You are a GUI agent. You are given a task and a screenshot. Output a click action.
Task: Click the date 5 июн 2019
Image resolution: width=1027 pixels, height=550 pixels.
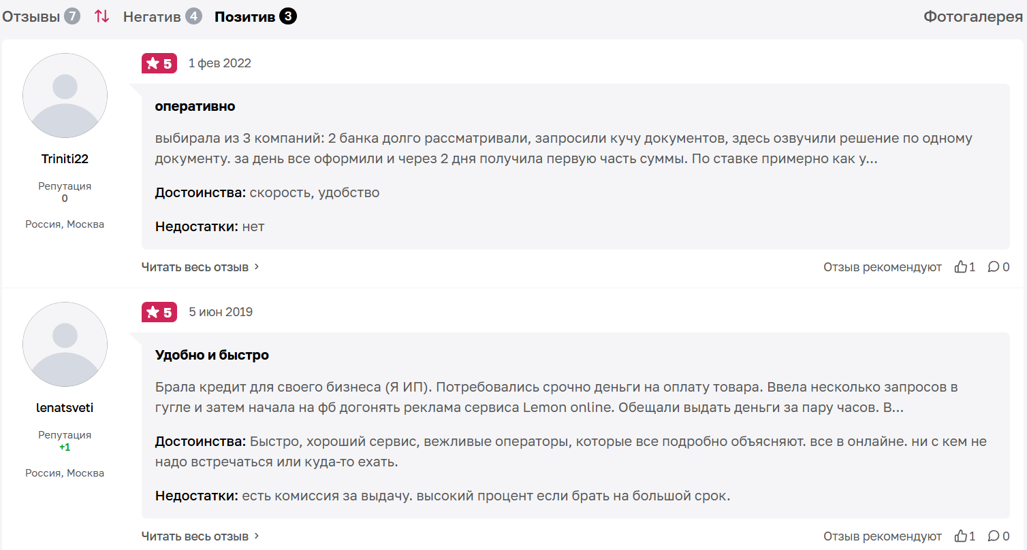pos(221,312)
